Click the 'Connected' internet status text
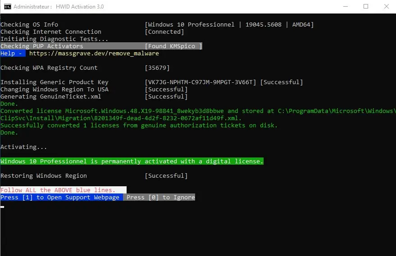 [164, 32]
